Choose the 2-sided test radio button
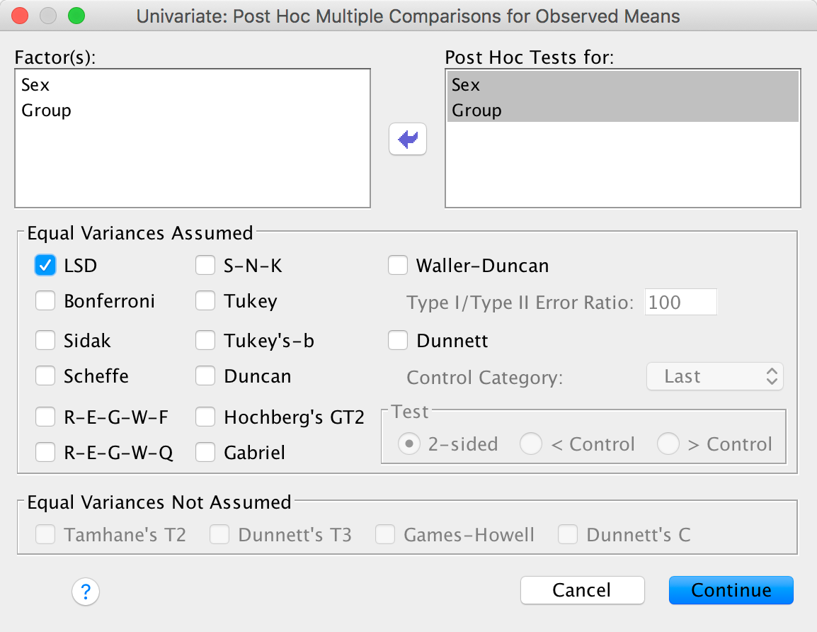The image size is (817, 632). coord(408,444)
